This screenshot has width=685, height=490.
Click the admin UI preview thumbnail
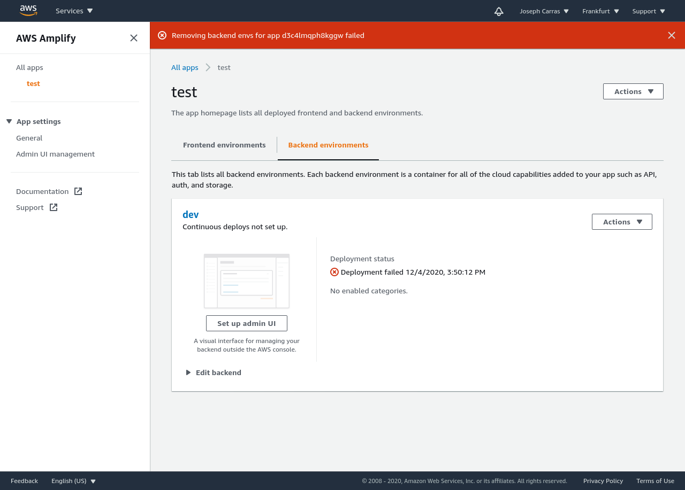tap(246, 281)
